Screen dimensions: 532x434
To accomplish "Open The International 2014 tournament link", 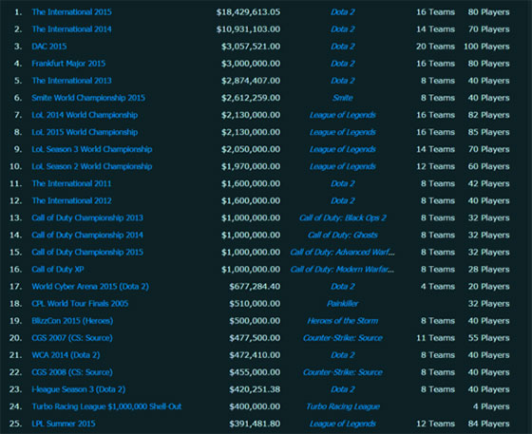I will [x=71, y=29].
